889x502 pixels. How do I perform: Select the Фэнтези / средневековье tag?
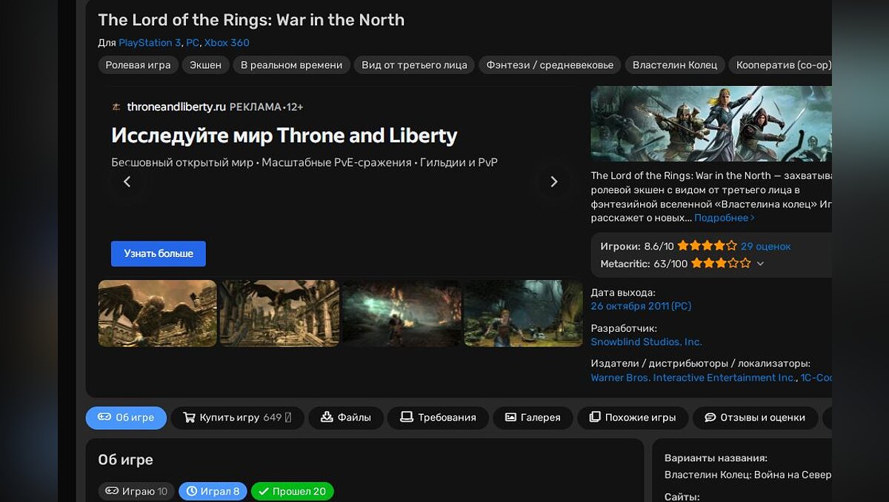[550, 65]
